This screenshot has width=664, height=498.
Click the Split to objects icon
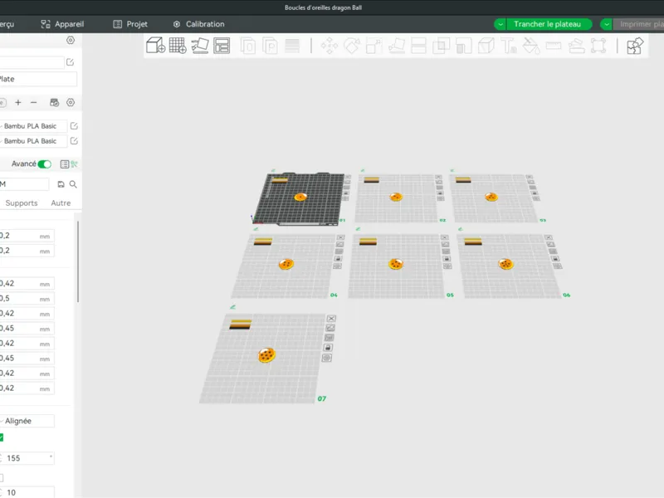coord(248,46)
